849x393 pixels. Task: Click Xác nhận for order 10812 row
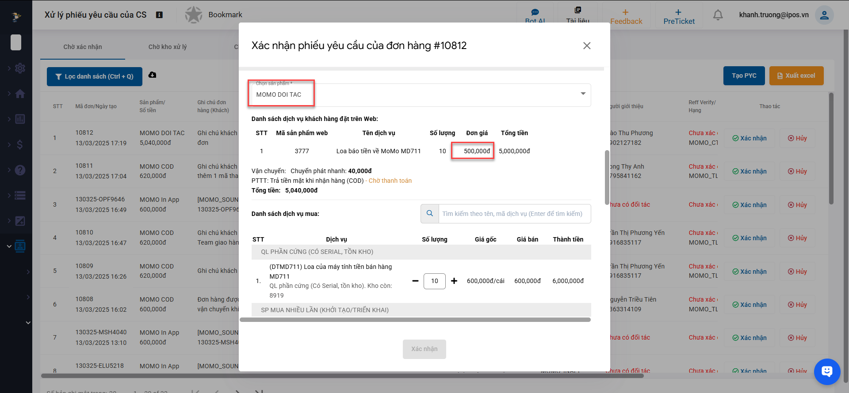coord(750,138)
